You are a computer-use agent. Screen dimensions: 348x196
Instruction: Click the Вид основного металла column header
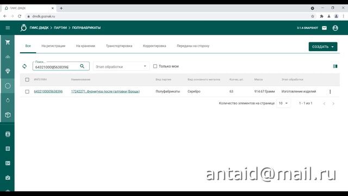[x=204, y=79]
